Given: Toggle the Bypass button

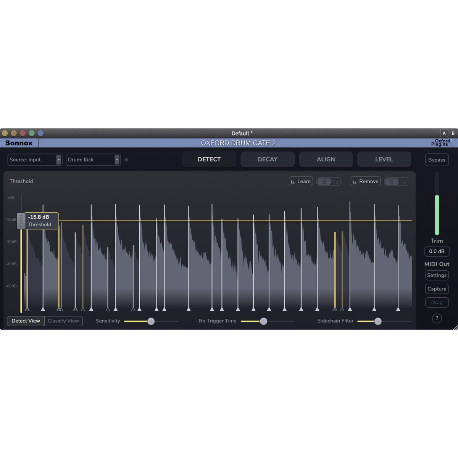Looking at the screenshot, I should tap(437, 160).
